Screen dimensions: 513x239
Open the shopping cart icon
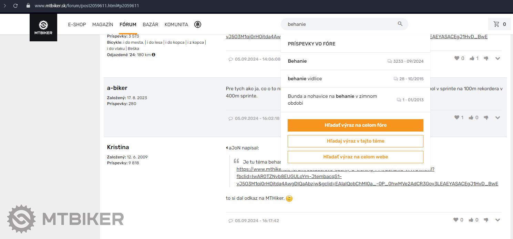(x=496, y=24)
